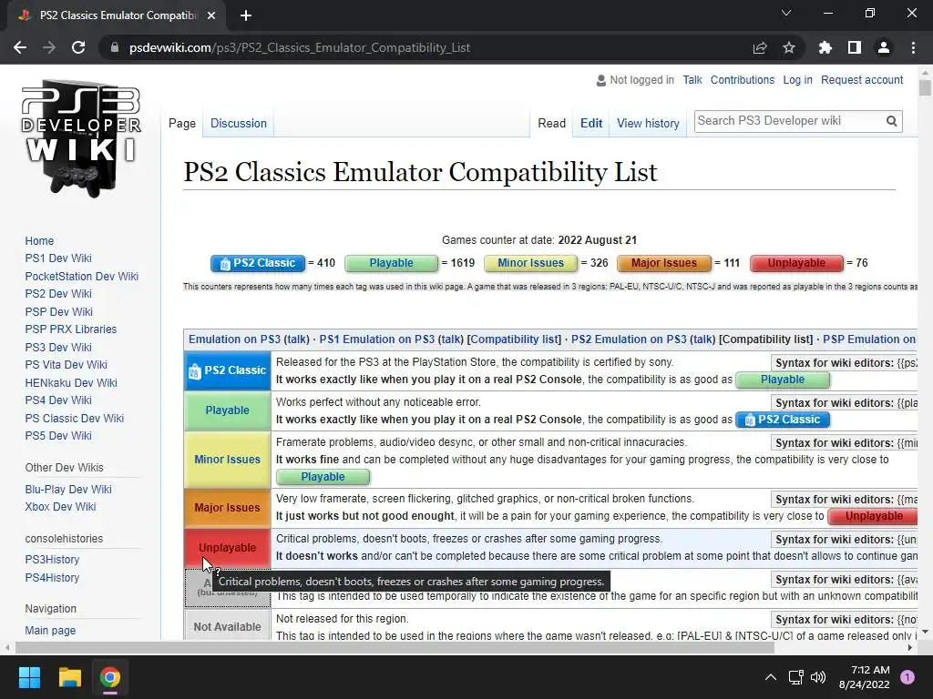Viewport: 933px width, 699px height.
Task: Open Chrome profile avatar
Action: click(x=884, y=47)
